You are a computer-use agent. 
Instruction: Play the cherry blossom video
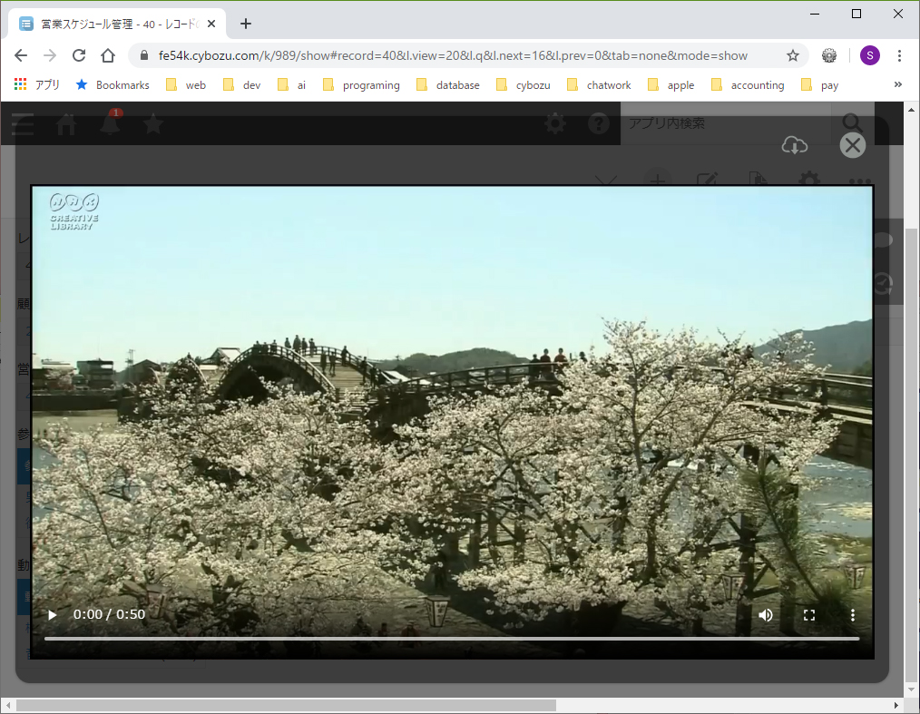pos(53,615)
